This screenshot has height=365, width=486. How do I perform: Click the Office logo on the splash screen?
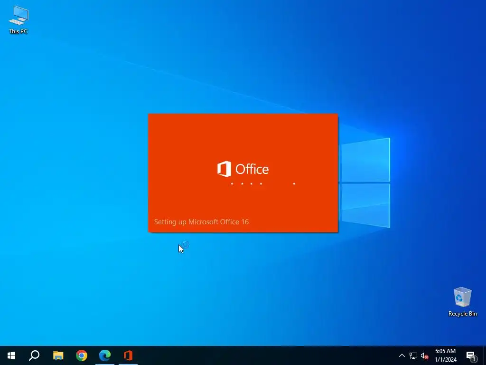click(x=243, y=169)
